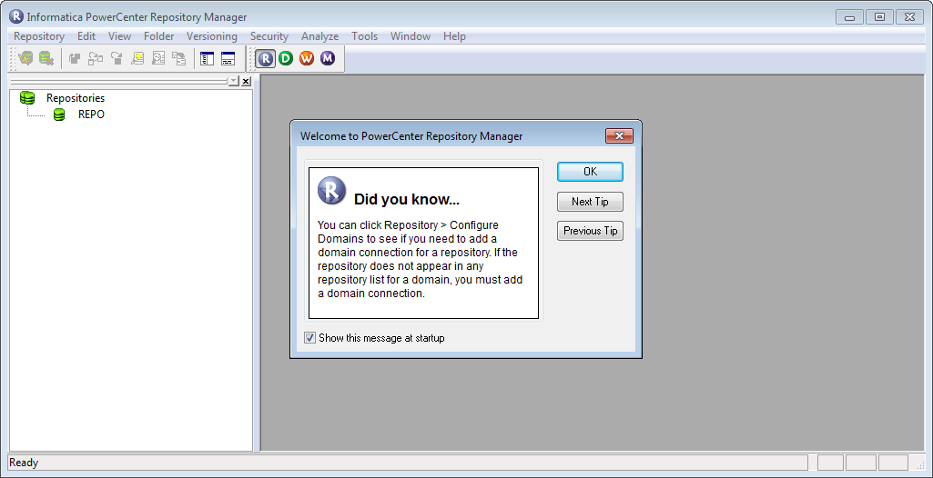933x478 pixels.
Task: Close the Navigator pane with X button
Action: 246,82
